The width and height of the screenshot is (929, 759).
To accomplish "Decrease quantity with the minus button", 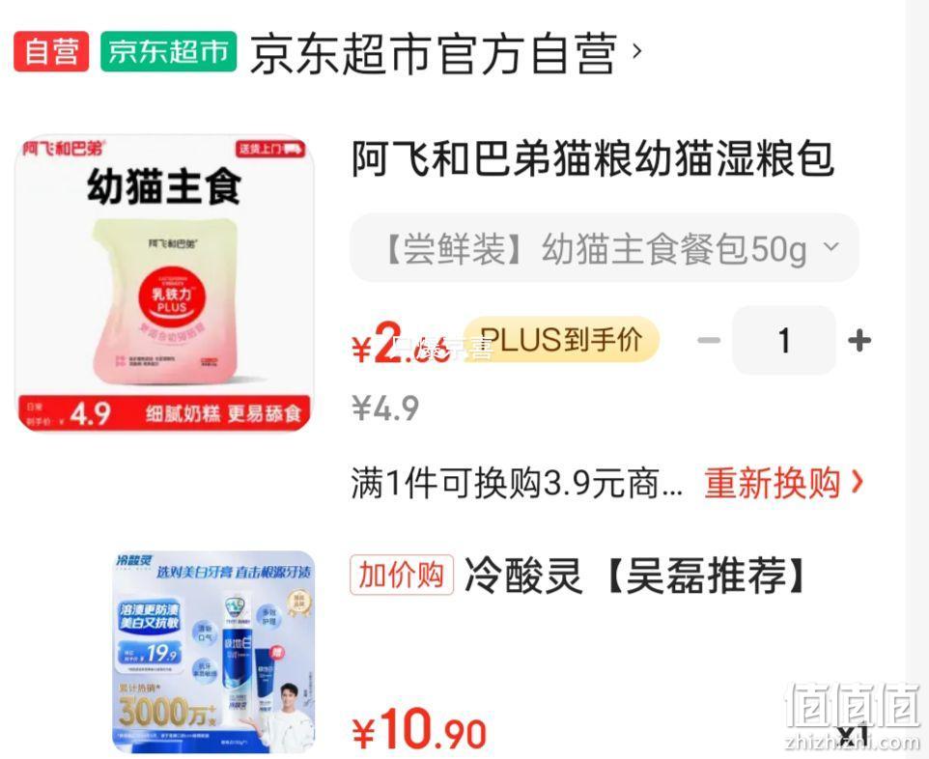I will (709, 340).
